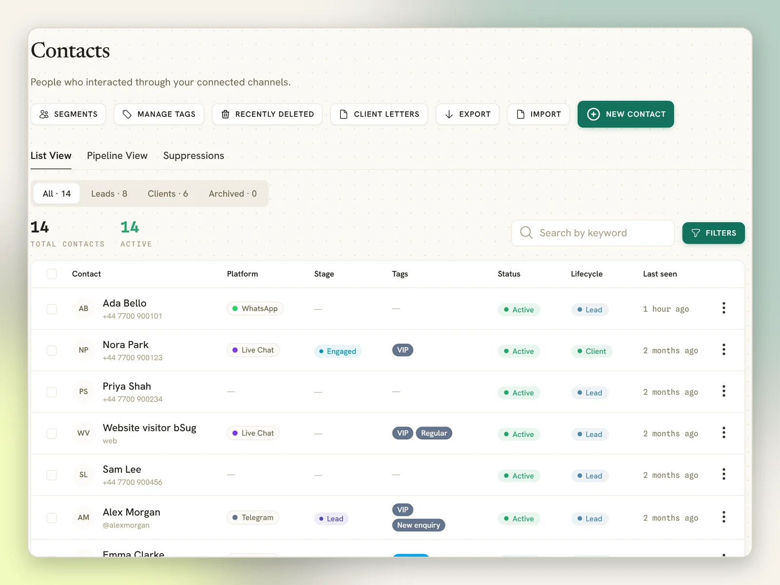780x585 pixels.
Task: Select Sam Lee's row checkbox
Action: tap(52, 475)
